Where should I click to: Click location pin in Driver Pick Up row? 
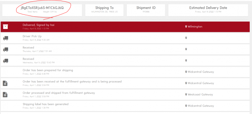pyautogui.click(x=186, y=38)
